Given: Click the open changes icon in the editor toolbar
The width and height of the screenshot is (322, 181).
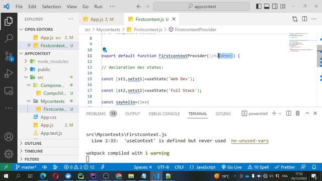Looking at the screenshot, I should click(x=295, y=19).
